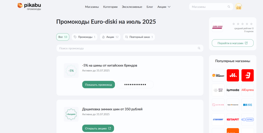Select the Акции 12 filter tab
This screenshot has height=133, width=263.
[110, 37]
